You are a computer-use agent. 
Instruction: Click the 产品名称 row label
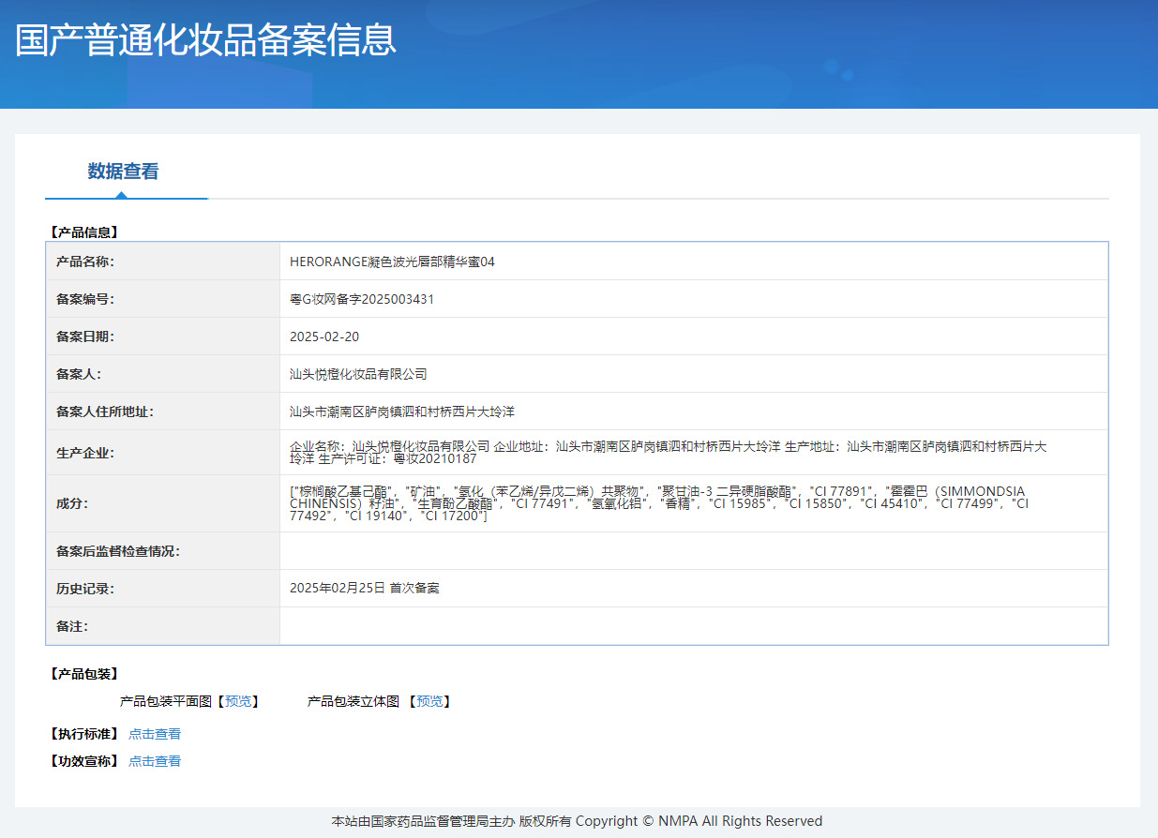(x=85, y=262)
